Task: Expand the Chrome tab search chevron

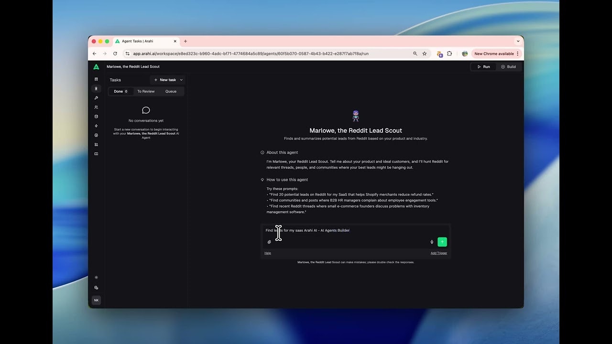Action: 518,41
